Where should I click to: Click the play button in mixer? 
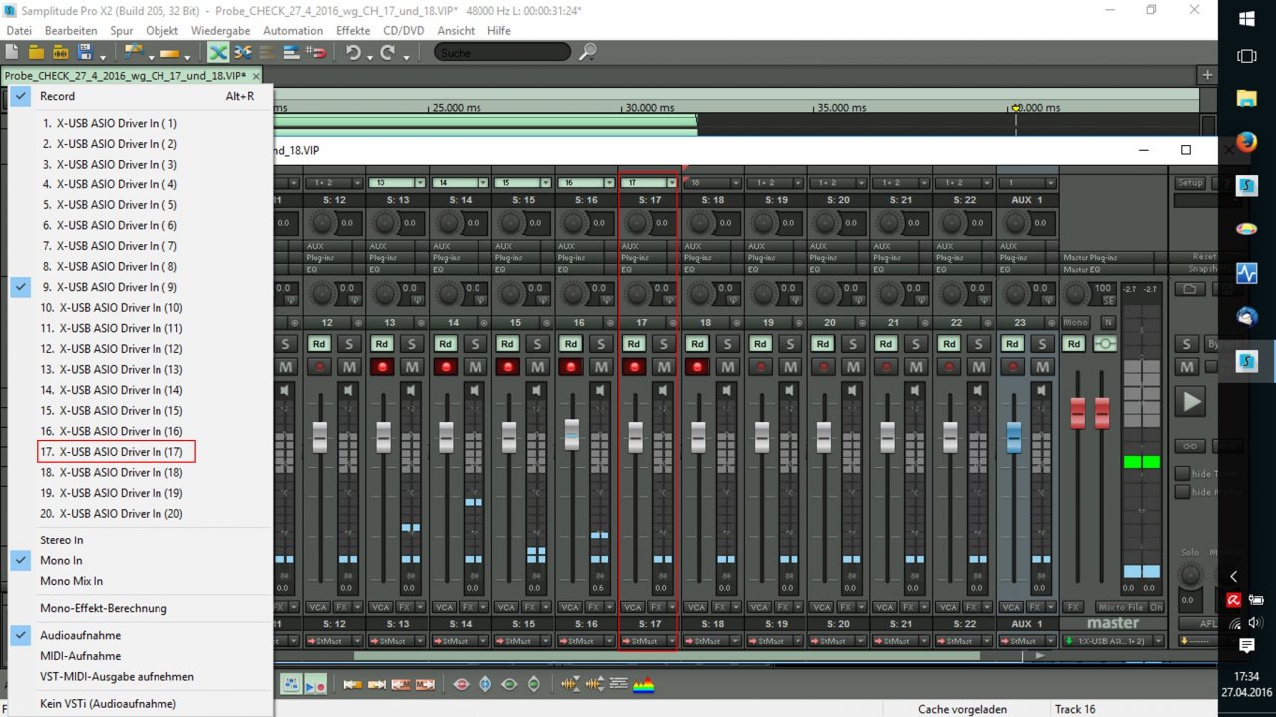[1191, 402]
